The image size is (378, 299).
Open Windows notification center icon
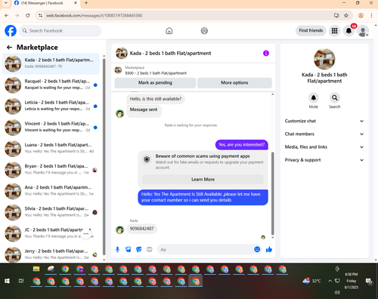click(369, 281)
